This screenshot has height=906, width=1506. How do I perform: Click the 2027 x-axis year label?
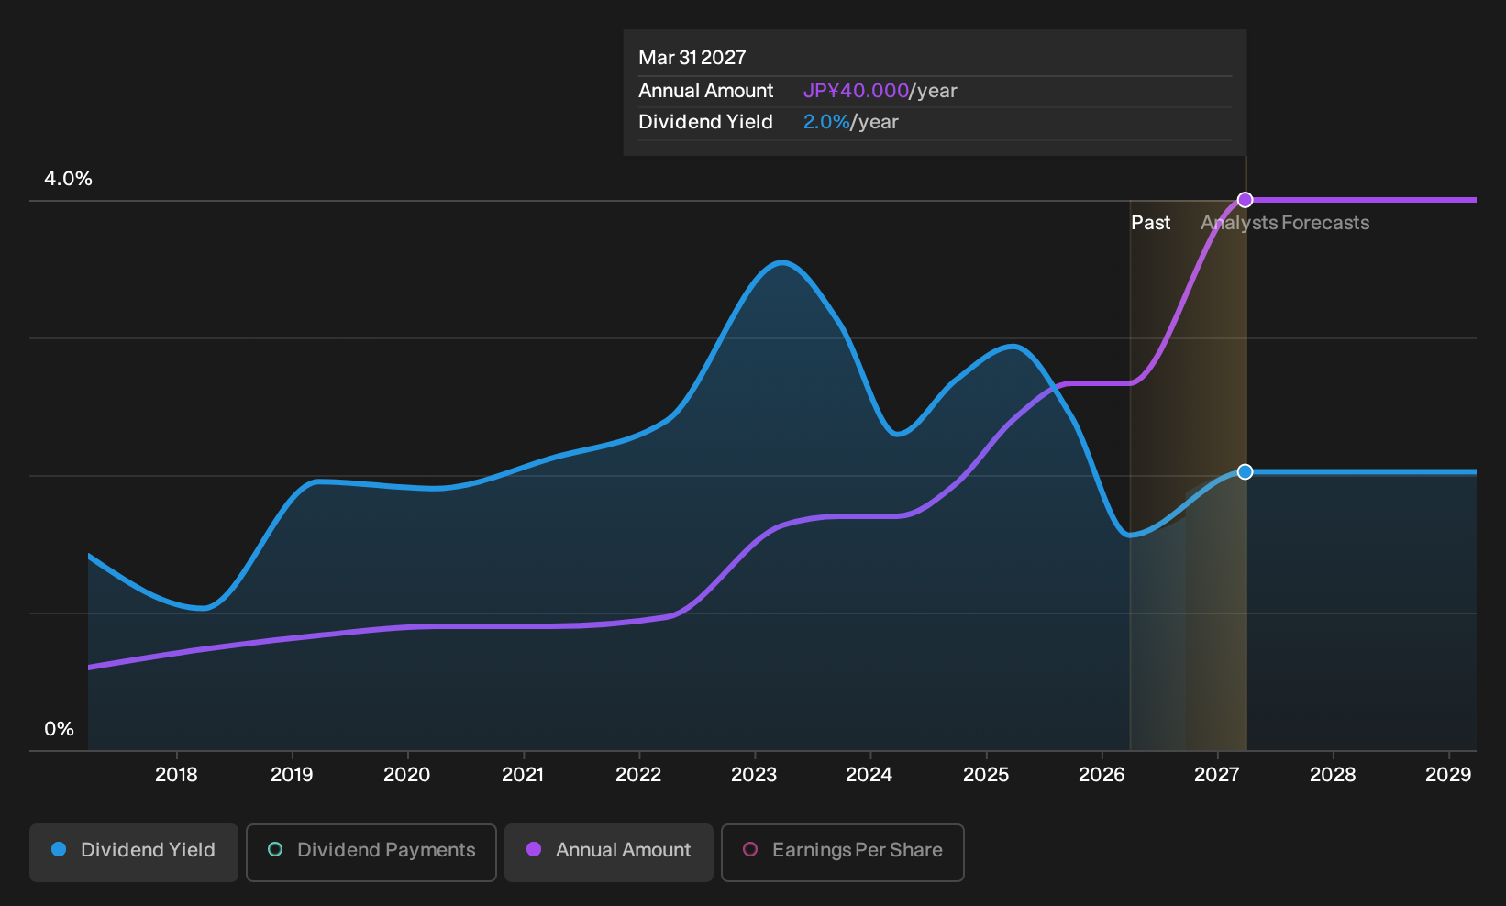point(1216,775)
